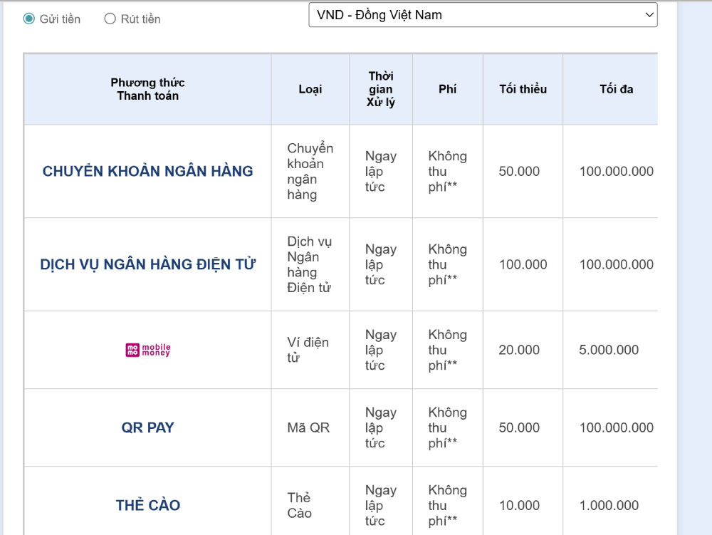Click the 1.000.000 maximum for Thẻ Cào
This screenshot has width=712, height=535.
[x=609, y=505]
